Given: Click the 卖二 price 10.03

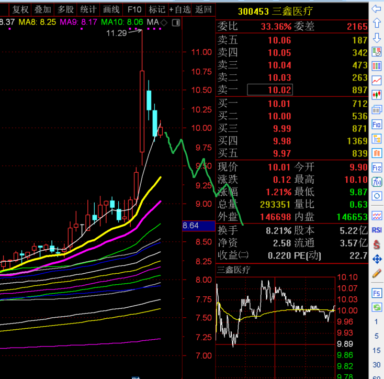Looking at the screenshot, I should tap(279, 77).
